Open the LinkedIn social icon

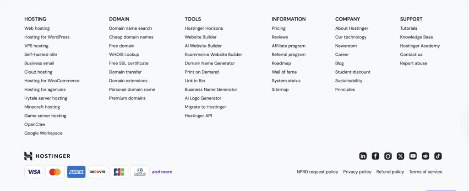(x=363, y=156)
